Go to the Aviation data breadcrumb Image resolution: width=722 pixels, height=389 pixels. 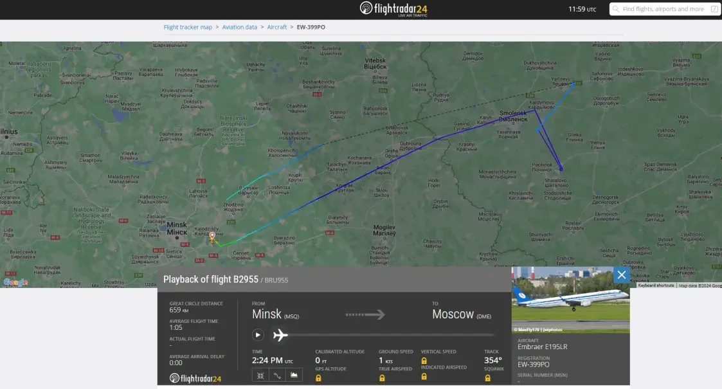(x=239, y=27)
